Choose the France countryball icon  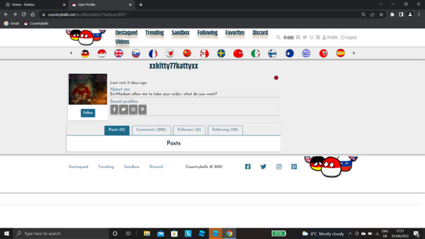[153, 53]
